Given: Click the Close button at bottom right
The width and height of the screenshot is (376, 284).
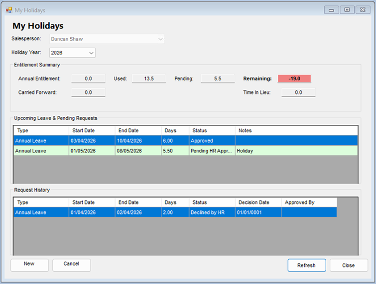Looking at the screenshot, I should point(349,265).
